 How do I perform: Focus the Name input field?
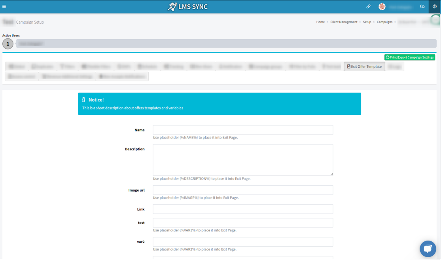[x=243, y=130]
